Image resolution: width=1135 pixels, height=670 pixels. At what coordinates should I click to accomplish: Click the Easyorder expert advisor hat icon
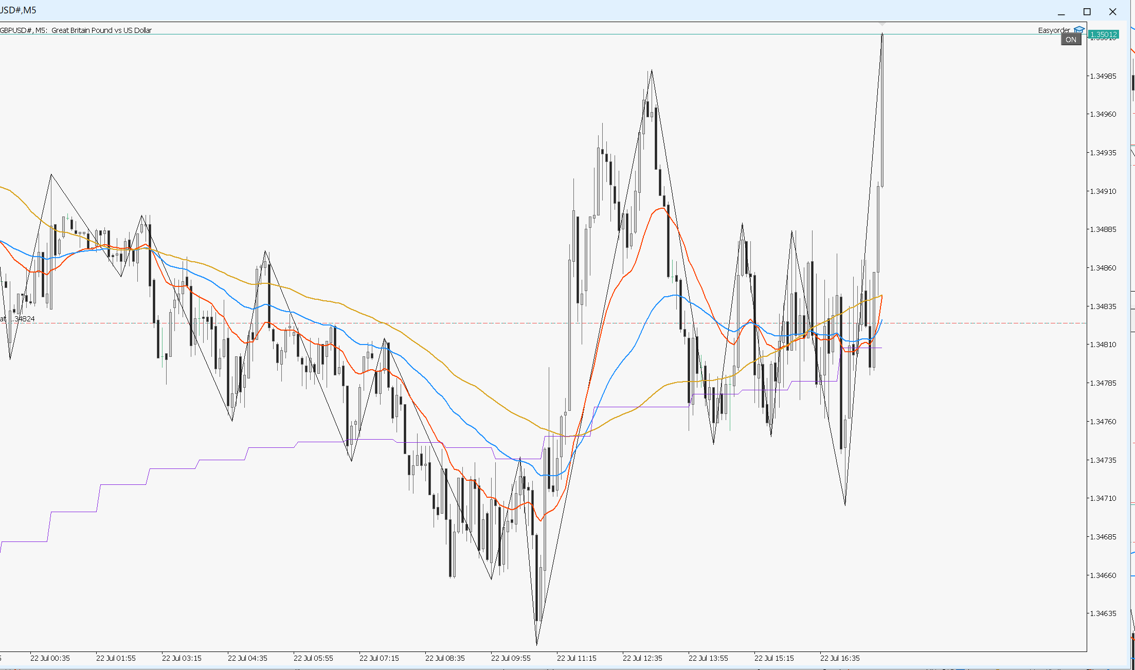(x=1079, y=30)
